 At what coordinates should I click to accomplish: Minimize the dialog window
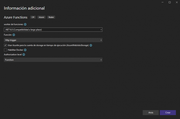(x=163, y=2)
